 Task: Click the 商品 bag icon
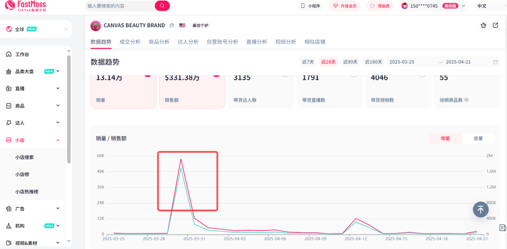point(9,106)
